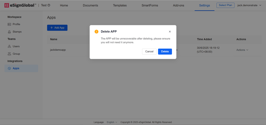Close the Delete APP dialog
The width and height of the screenshot is (266, 125).
point(170,32)
